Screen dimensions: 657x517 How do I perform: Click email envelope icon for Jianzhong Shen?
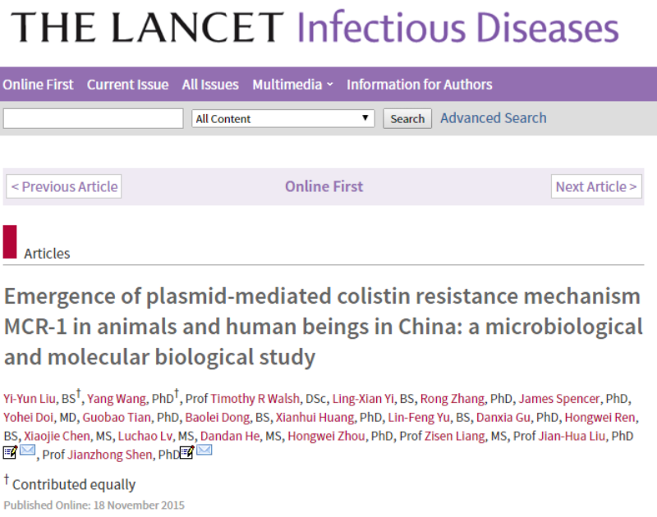pyautogui.click(x=204, y=451)
